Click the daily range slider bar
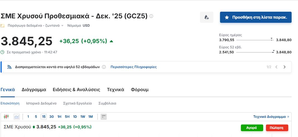This screenshot has width=298, height=137. tap(255, 40)
